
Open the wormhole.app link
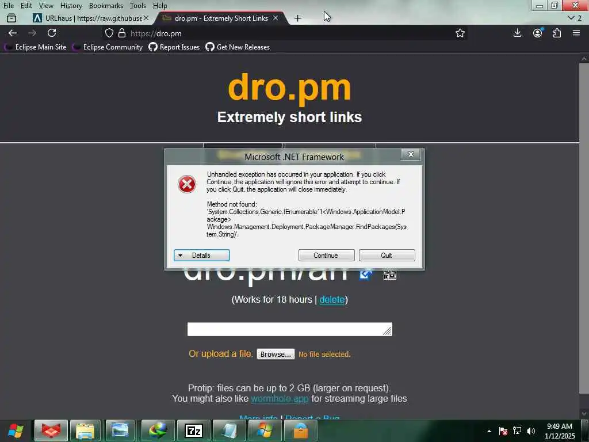tap(280, 398)
